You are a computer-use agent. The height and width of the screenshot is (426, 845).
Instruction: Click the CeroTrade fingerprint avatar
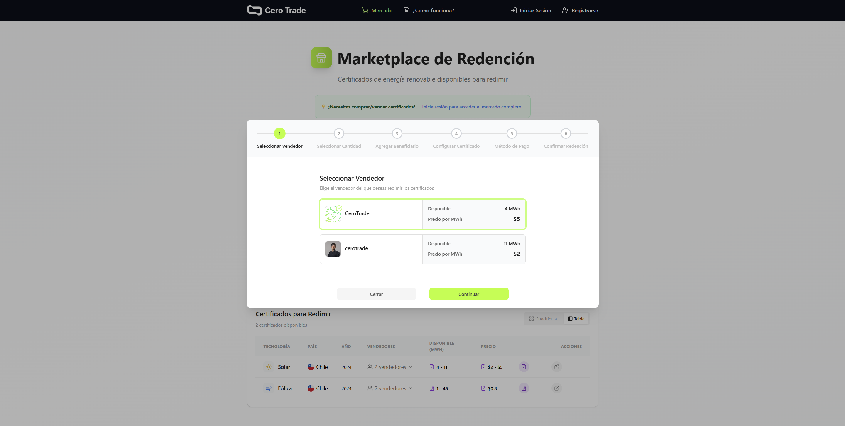(x=333, y=214)
